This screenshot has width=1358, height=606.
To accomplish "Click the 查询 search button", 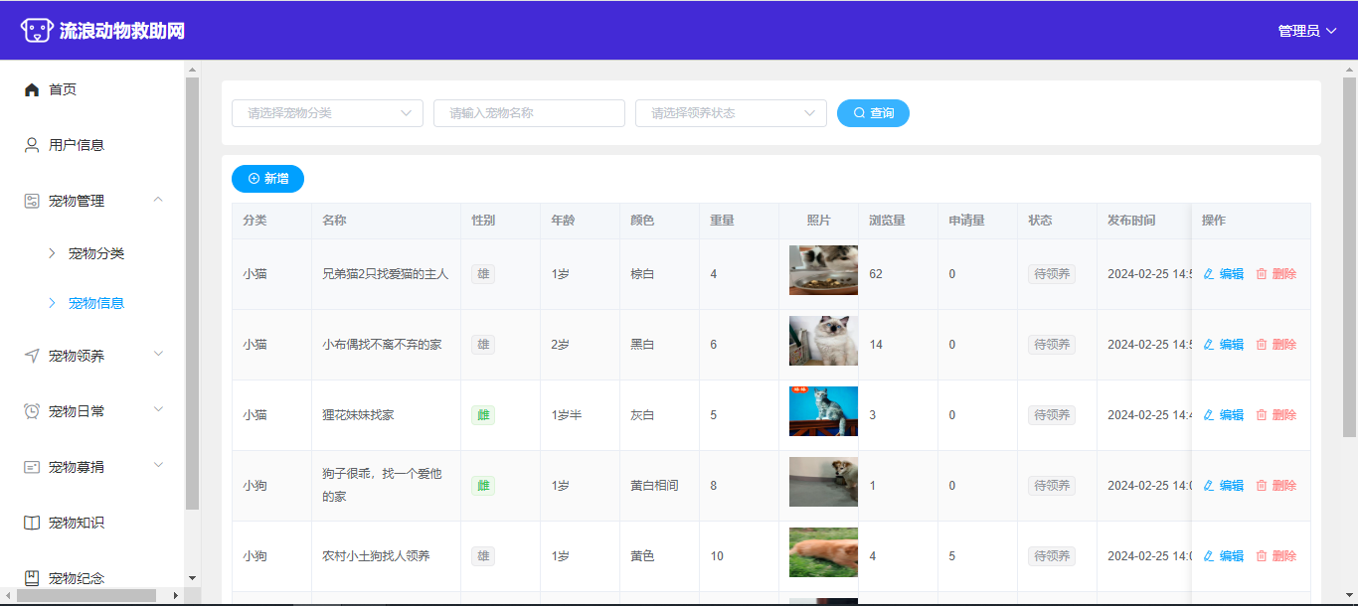I will click(x=873, y=113).
